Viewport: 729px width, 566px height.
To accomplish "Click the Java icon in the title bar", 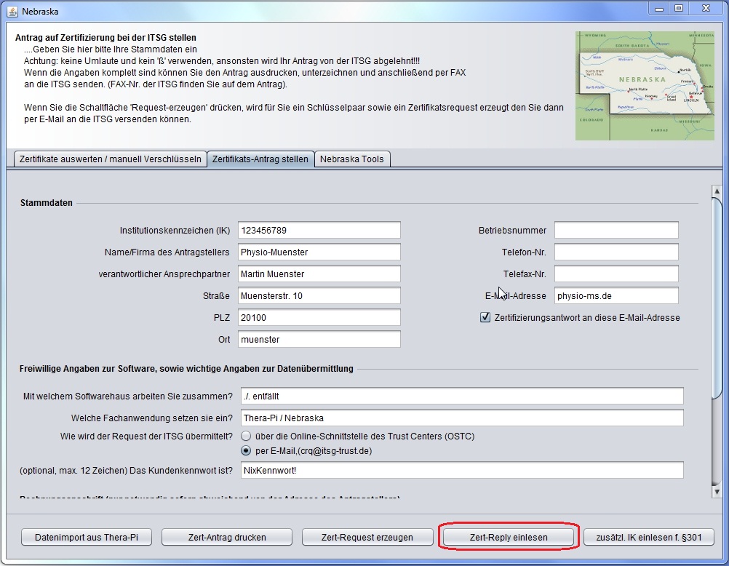I will click(12, 11).
